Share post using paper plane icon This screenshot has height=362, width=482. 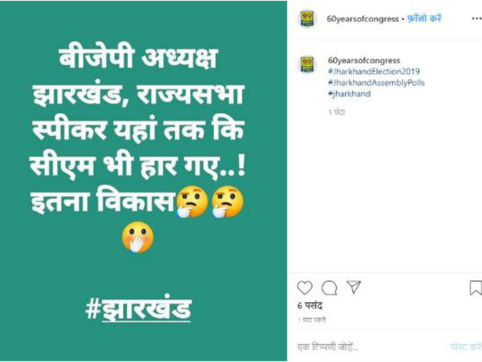click(353, 287)
